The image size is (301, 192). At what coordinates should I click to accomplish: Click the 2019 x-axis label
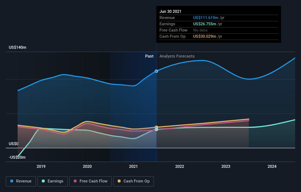tap(41, 166)
